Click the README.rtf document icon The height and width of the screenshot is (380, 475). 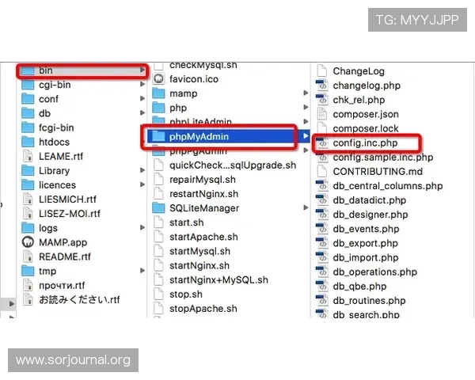[28, 256]
